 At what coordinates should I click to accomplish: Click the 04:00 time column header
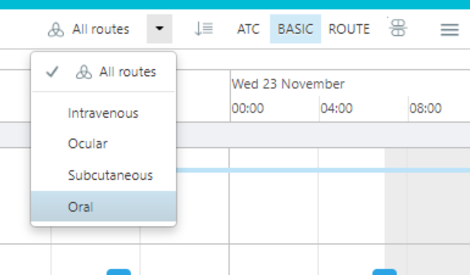pos(336,108)
